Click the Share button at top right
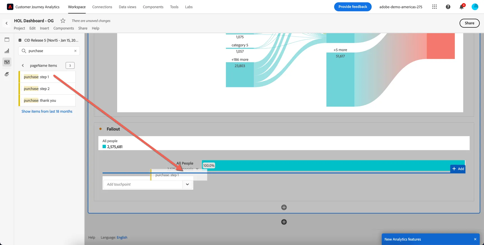Screen dimensions: 484x245 [x=469, y=23]
